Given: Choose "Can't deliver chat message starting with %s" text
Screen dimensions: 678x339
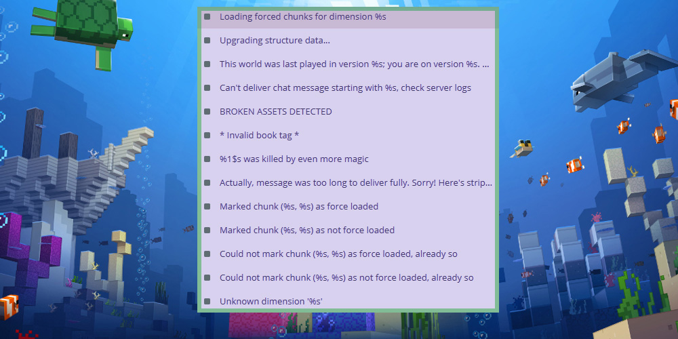Looking at the screenshot, I should [345, 87].
